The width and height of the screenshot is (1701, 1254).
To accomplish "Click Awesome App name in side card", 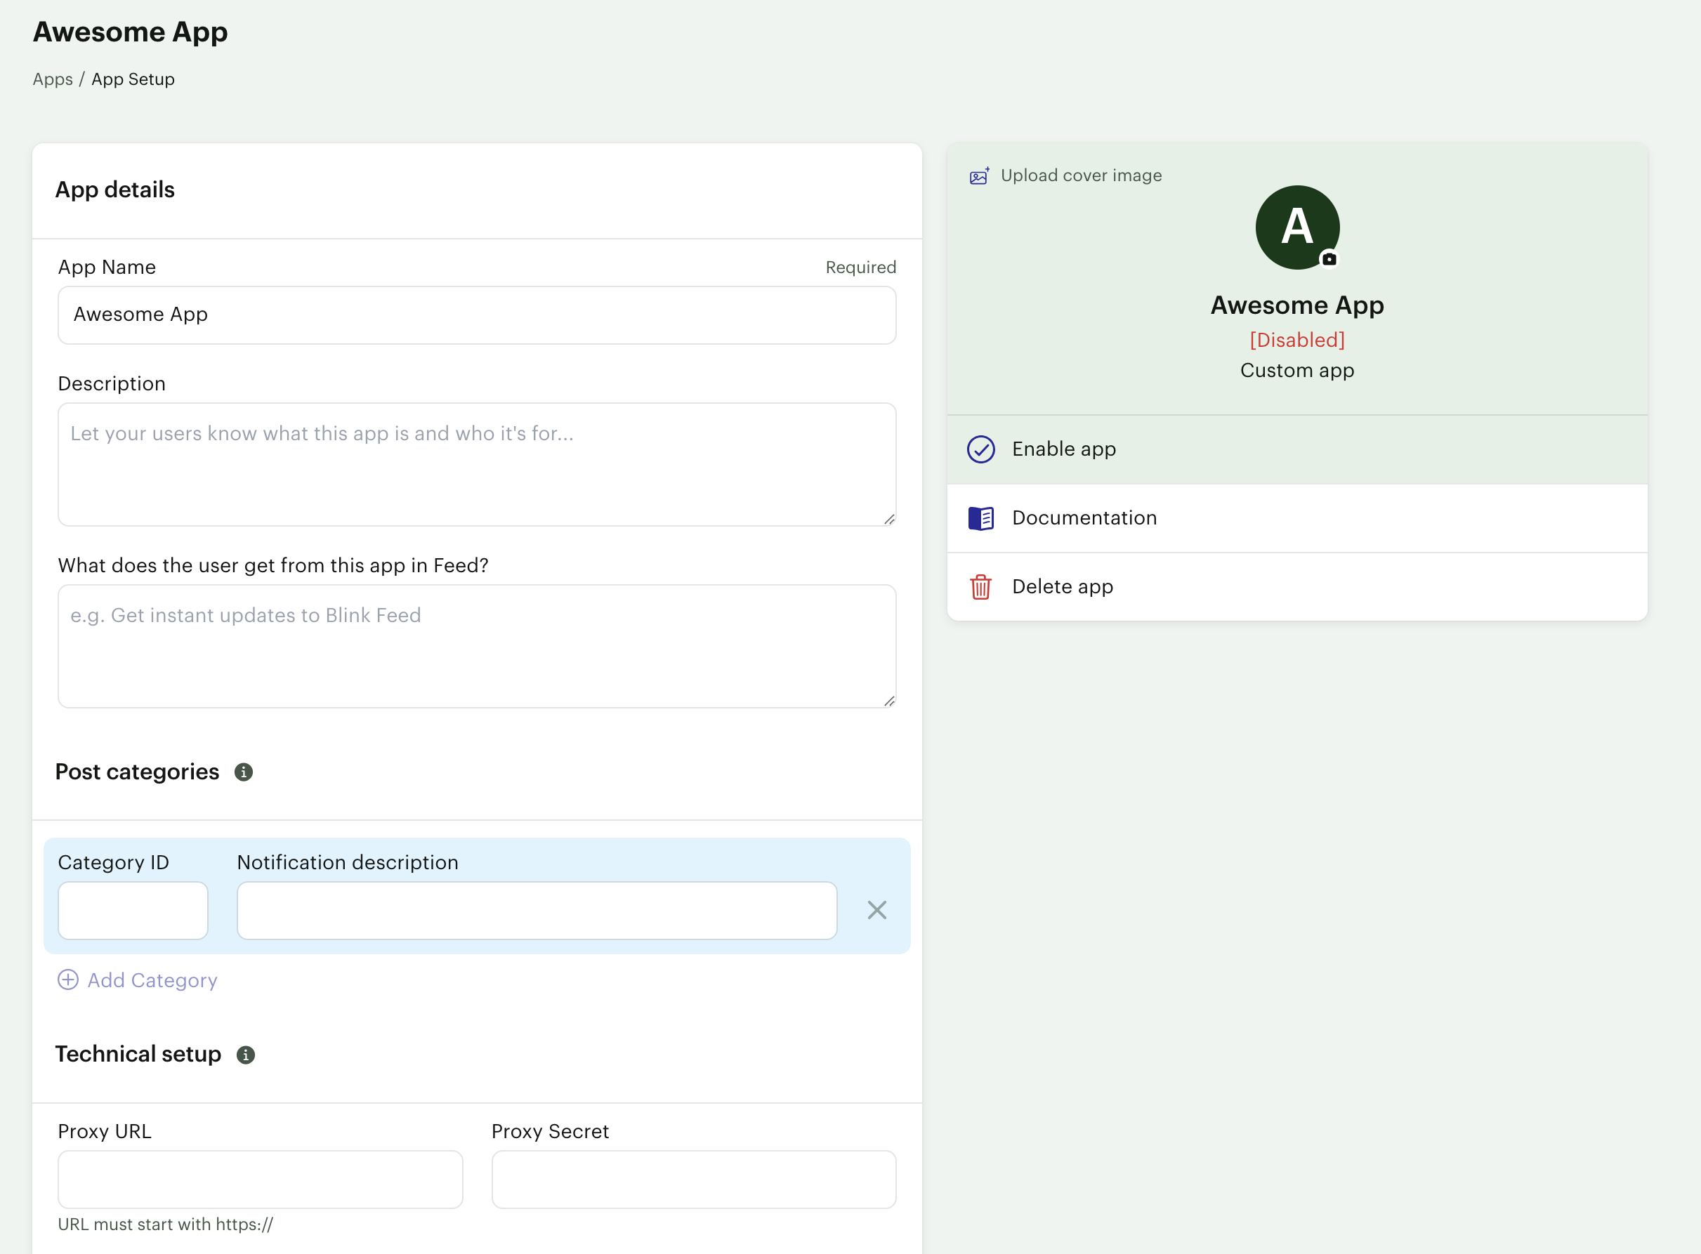I will click(x=1297, y=305).
